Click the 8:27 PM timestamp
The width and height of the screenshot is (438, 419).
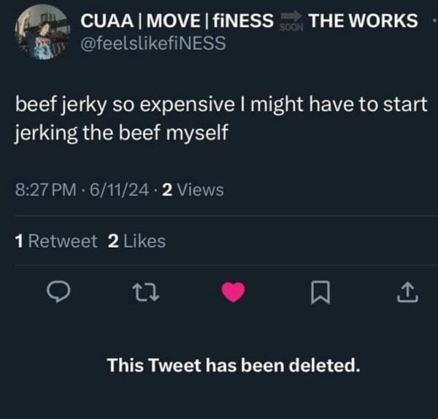tap(45, 191)
